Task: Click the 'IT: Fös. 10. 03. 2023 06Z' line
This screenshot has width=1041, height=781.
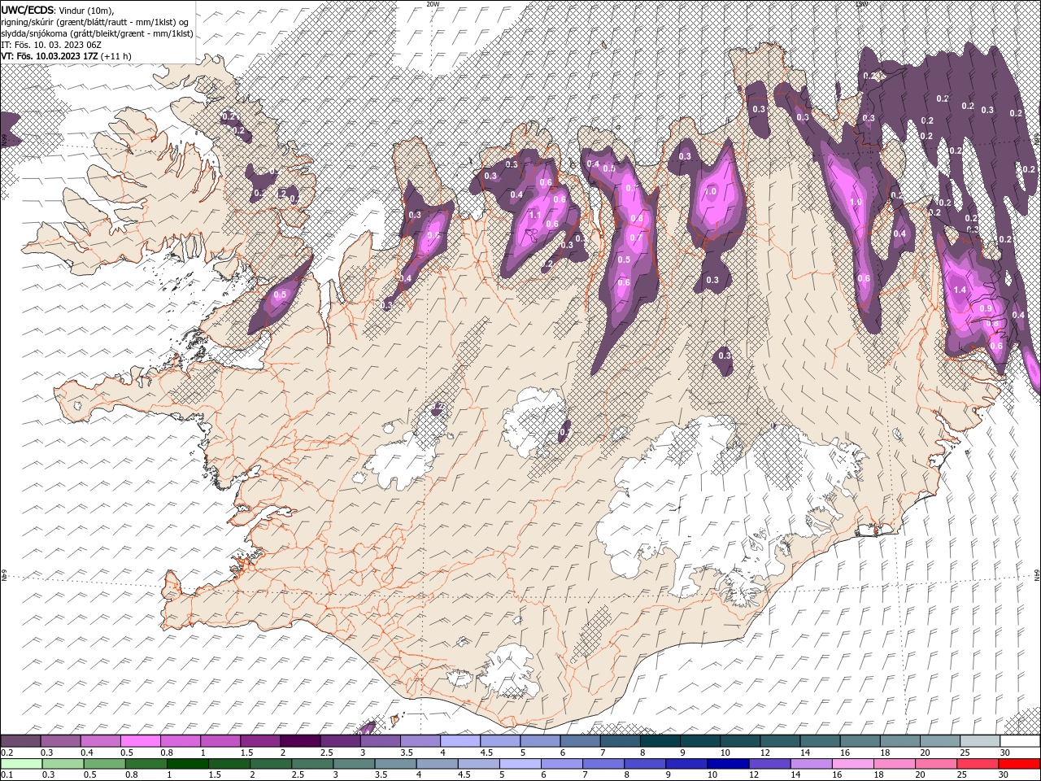Action: pos(50,45)
